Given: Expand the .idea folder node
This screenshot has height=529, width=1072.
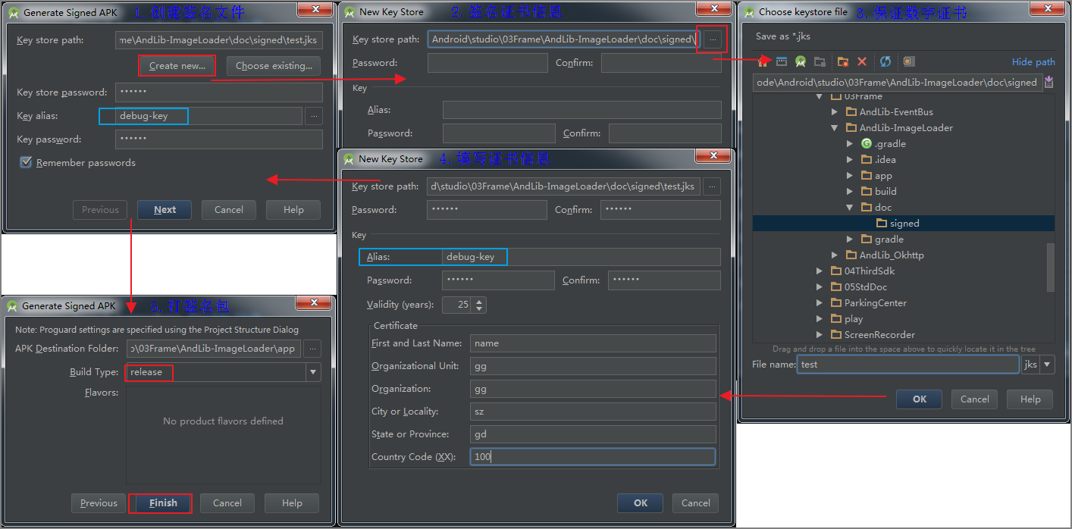Looking at the screenshot, I should point(850,160).
